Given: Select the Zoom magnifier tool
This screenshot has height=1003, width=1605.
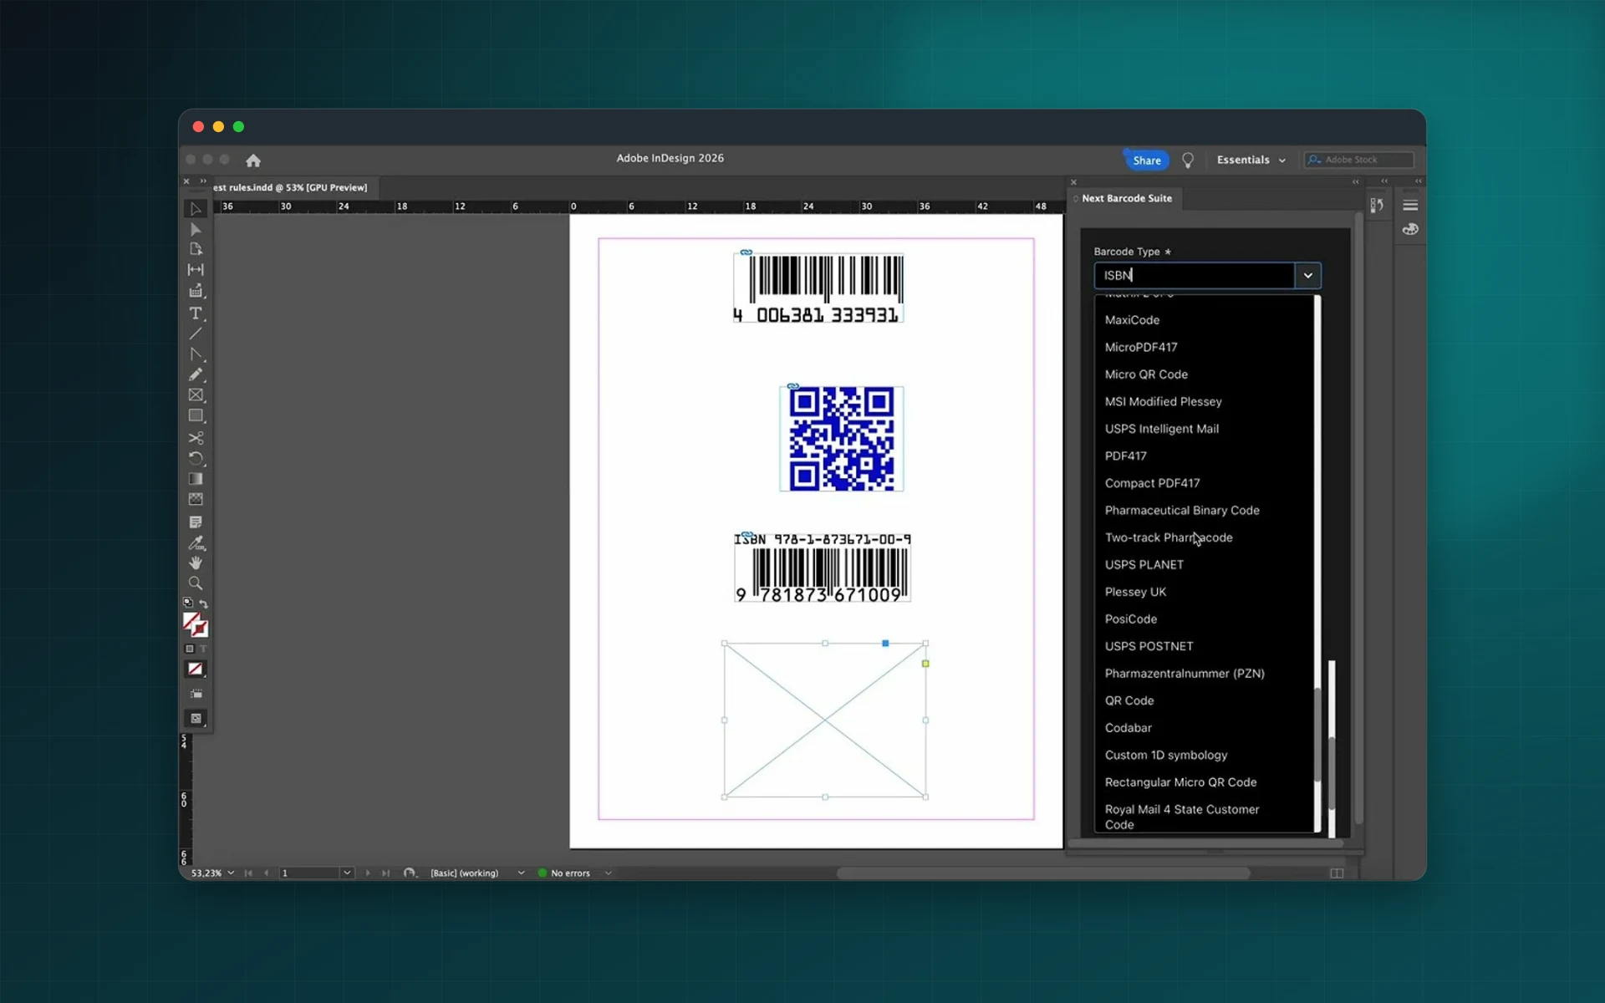Looking at the screenshot, I should (196, 583).
